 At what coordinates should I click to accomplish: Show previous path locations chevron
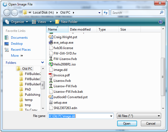[x=30, y=13]
